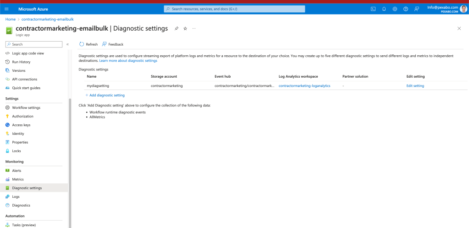Click the Storage account column header
Screen dimensions: 469x228
(164, 76)
